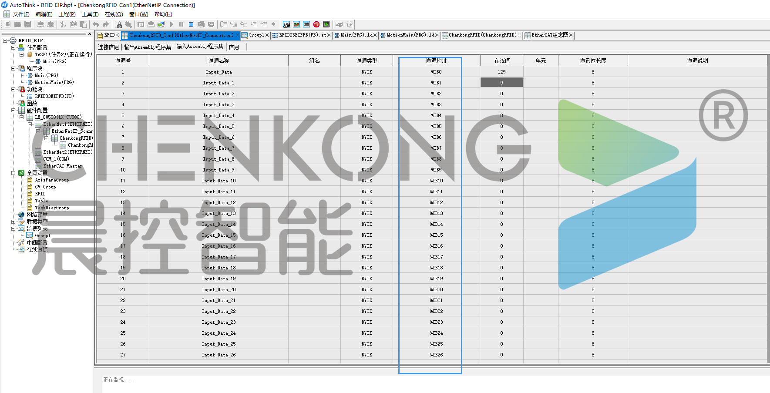Switch to the EtherCAT组态图 tab
This screenshot has height=393, width=770.
coord(549,35)
